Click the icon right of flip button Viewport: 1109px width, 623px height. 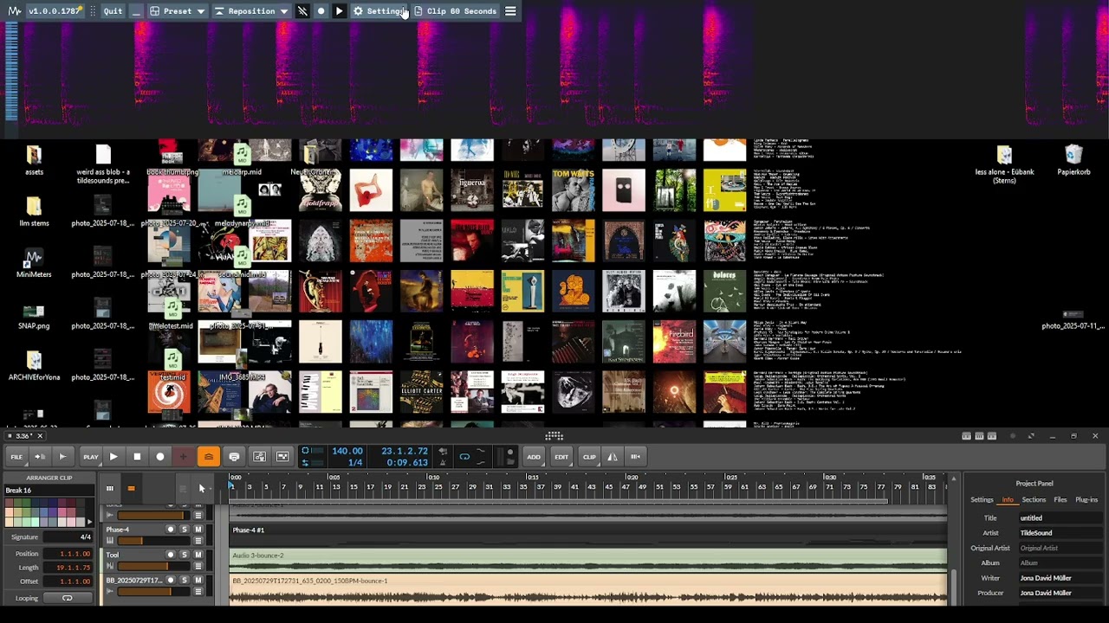pos(635,457)
